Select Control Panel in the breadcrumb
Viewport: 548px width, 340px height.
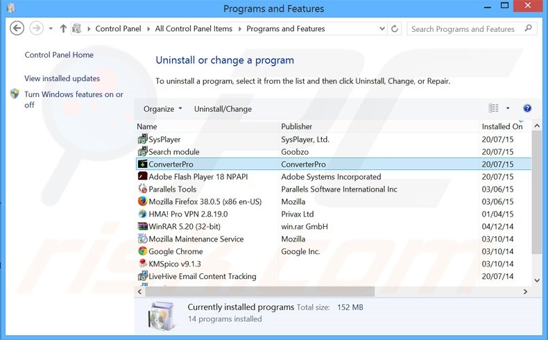[118, 28]
